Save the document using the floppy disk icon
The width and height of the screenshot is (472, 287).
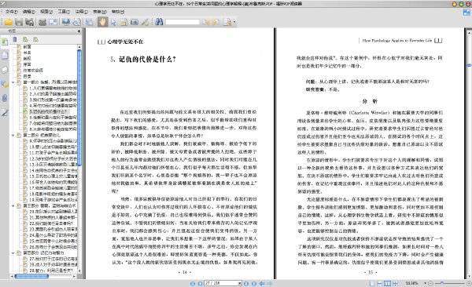pyautogui.click(x=19, y=22)
